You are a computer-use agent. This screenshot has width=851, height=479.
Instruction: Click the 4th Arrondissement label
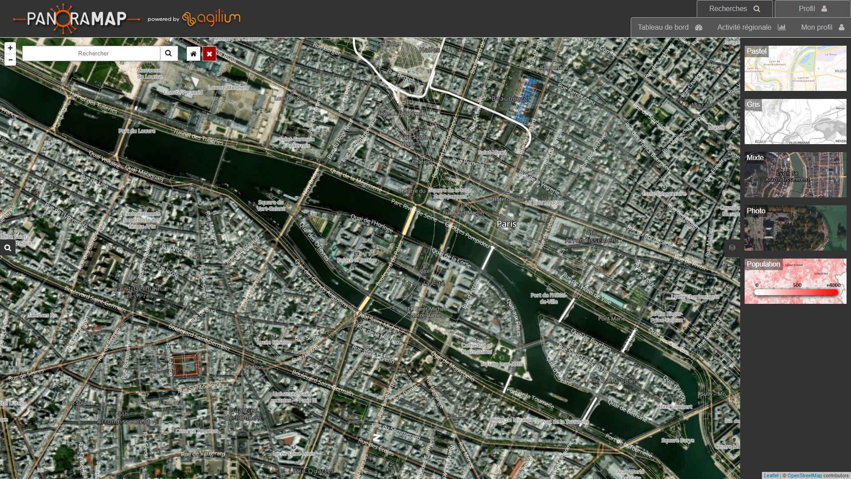(592, 237)
